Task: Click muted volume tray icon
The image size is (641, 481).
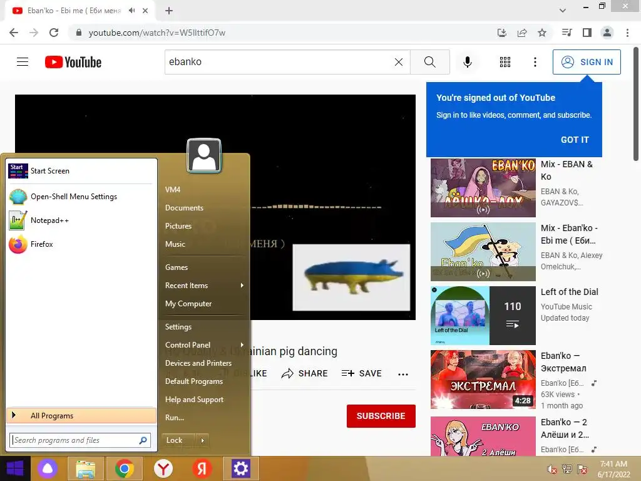Action: click(x=551, y=469)
